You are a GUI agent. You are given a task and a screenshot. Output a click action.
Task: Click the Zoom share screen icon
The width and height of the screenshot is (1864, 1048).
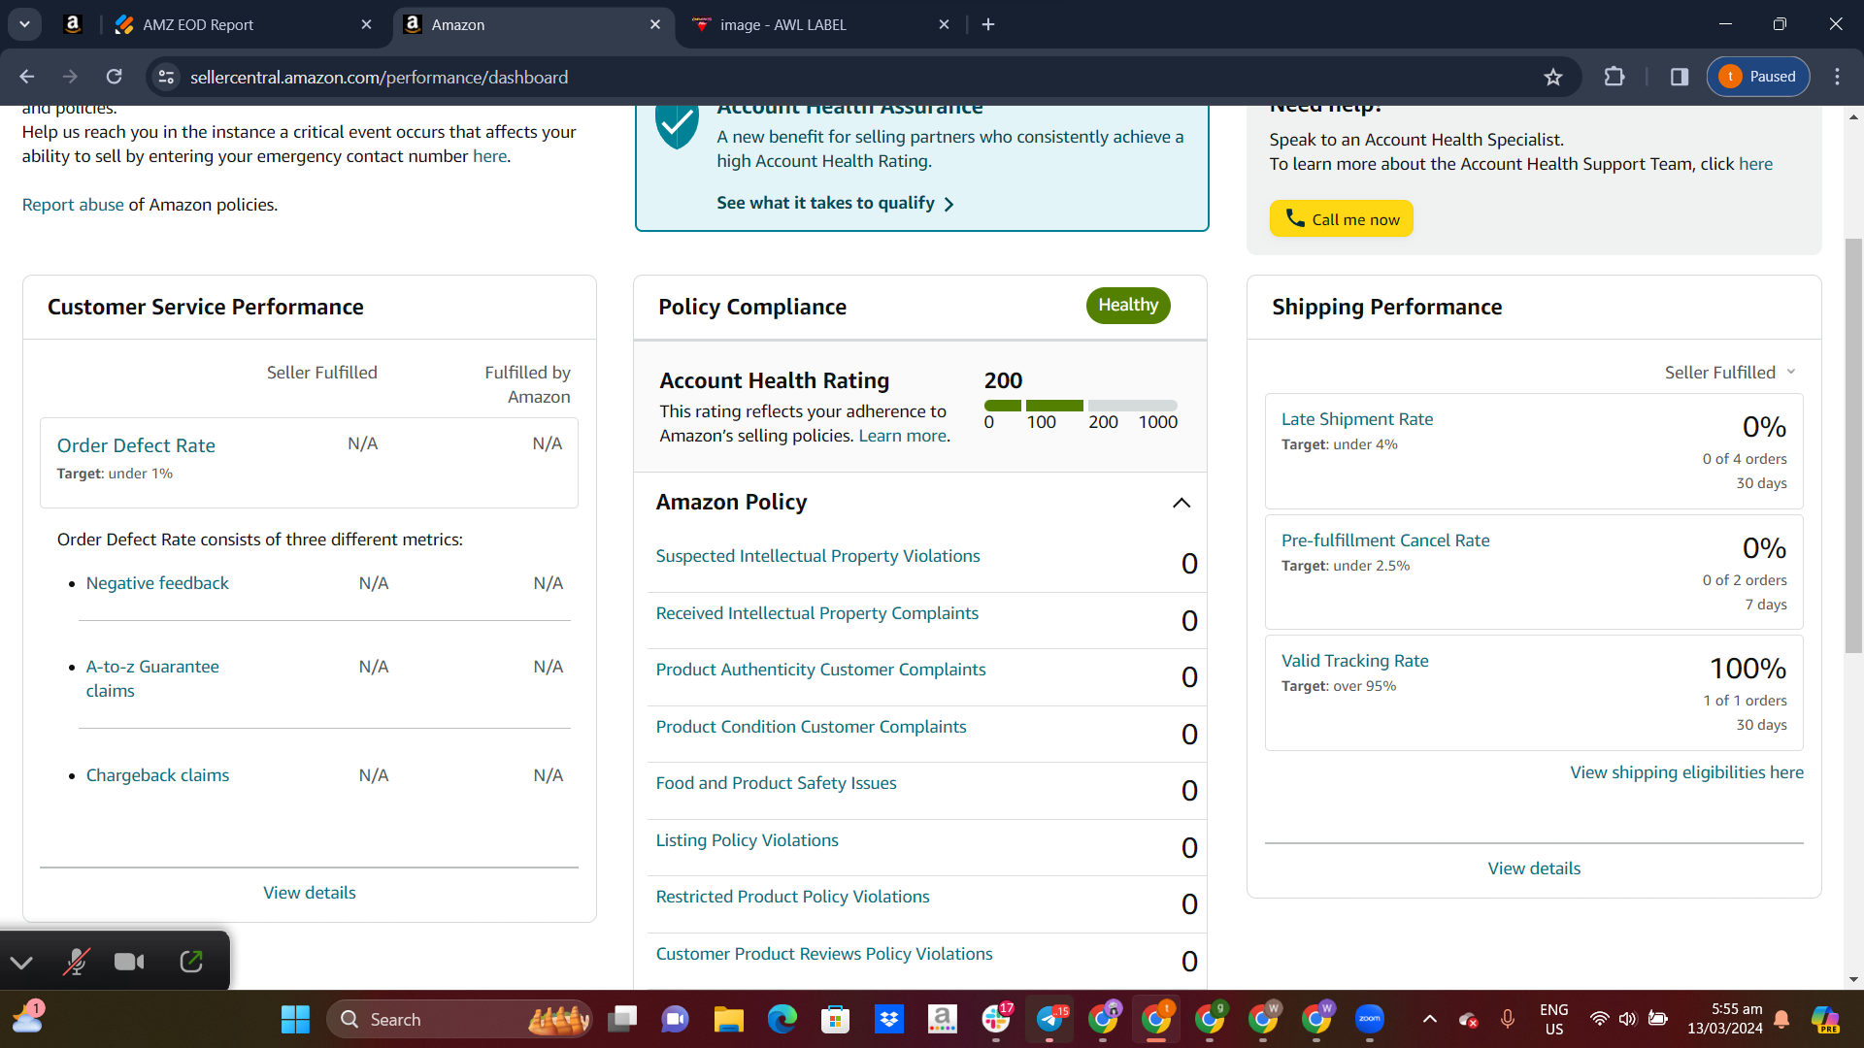pyautogui.click(x=191, y=962)
